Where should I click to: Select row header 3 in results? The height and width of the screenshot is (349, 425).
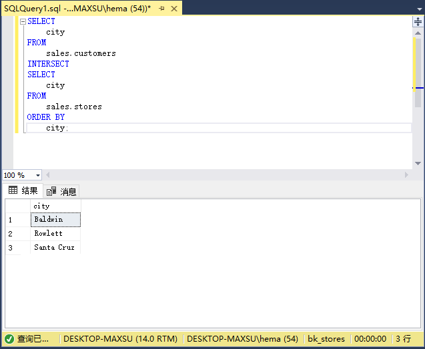(x=18, y=247)
